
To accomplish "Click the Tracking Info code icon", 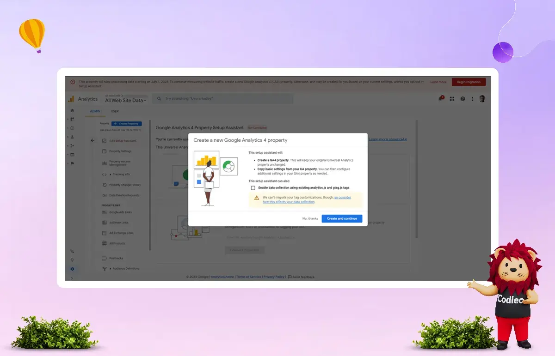I will coord(105,175).
